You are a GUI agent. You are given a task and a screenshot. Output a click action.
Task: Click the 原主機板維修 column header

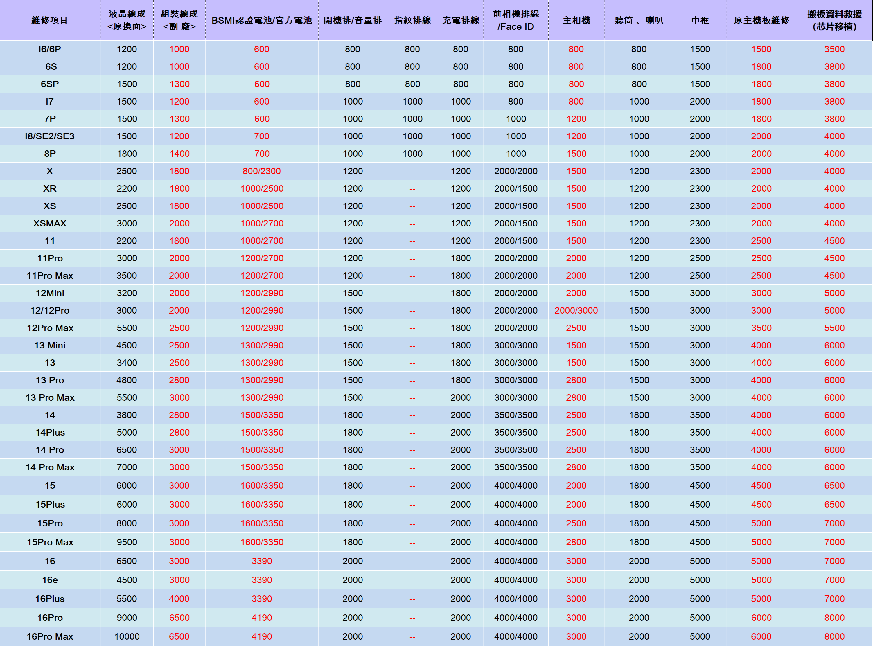(761, 20)
